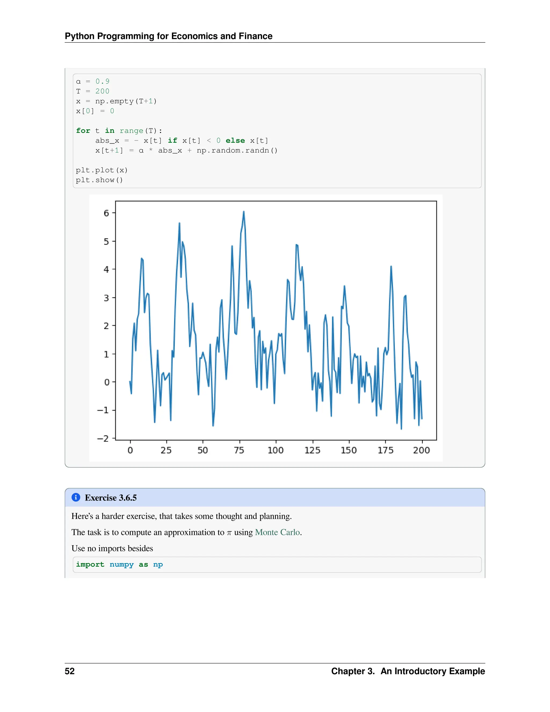Click the code line 'plt.plot(x)'
Screen dimensions: 550x712
click(x=102, y=170)
